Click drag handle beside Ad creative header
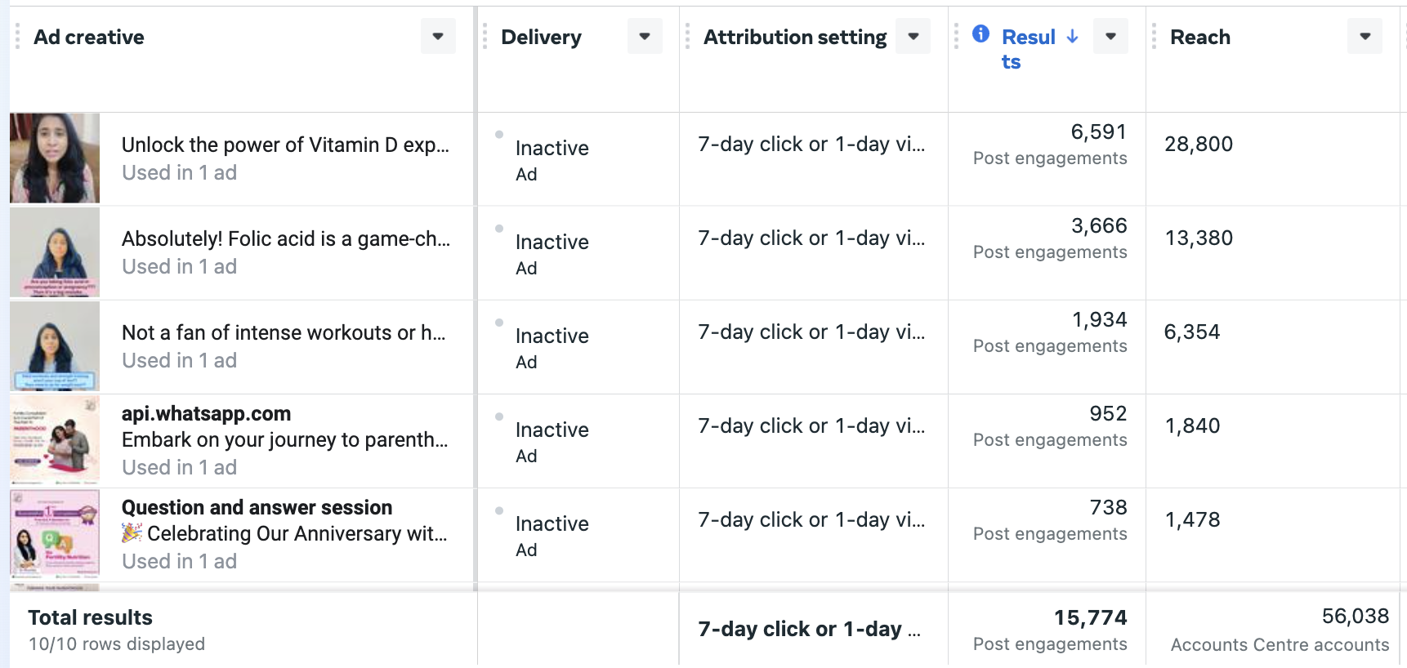Screen dimensions: 1407x668 [17, 37]
